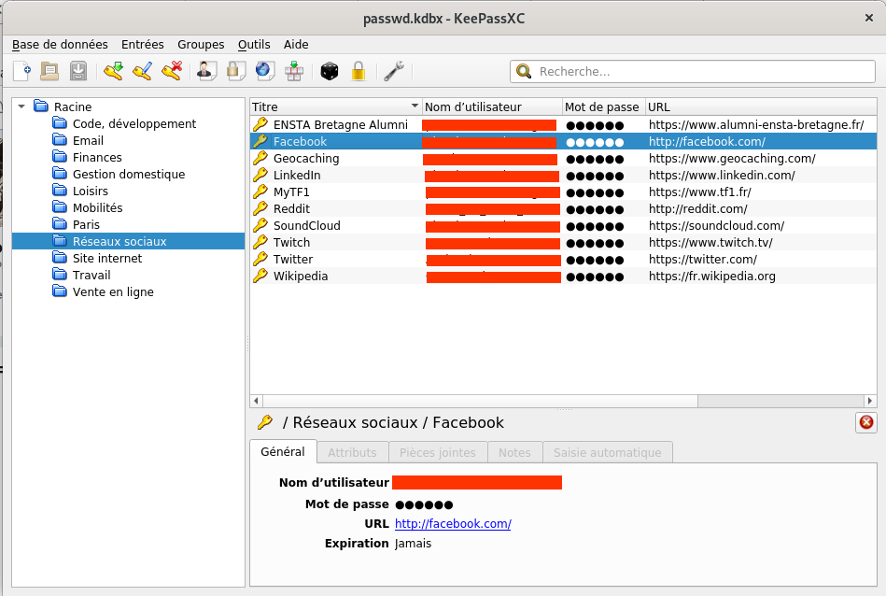Select the Geocaching entry title
Screen dimensions: 886x596
[x=306, y=158]
